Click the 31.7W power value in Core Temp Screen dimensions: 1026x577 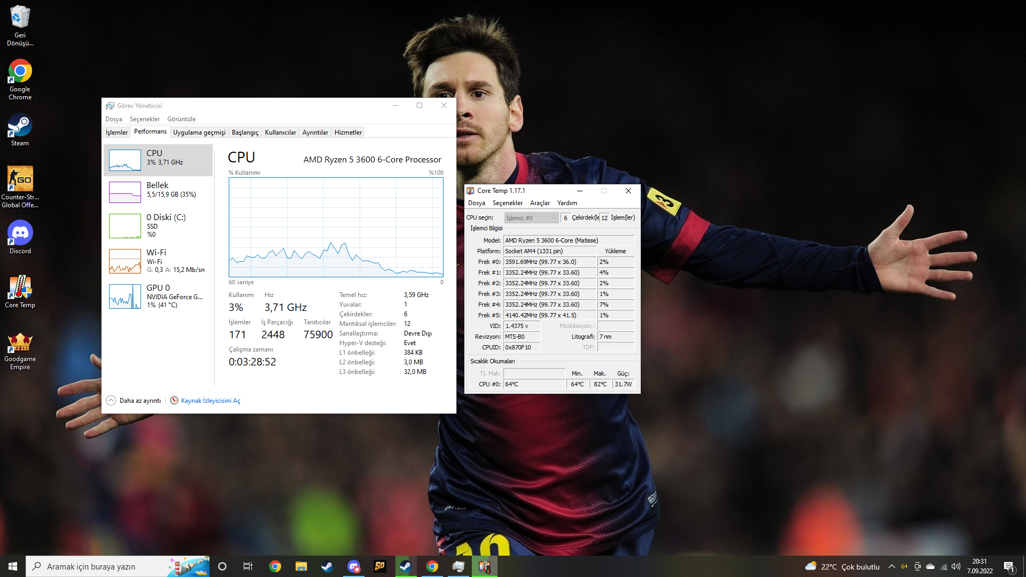click(x=623, y=384)
